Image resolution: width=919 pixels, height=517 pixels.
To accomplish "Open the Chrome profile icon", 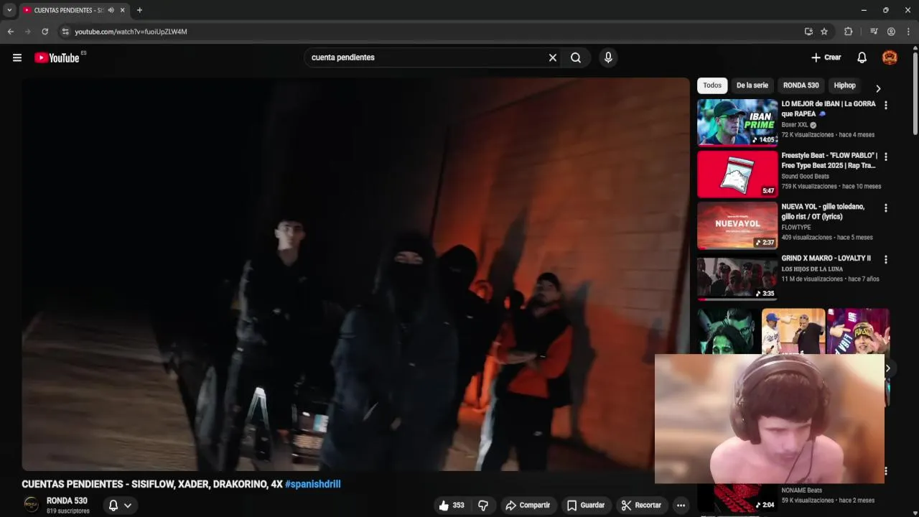I will click(891, 32).
